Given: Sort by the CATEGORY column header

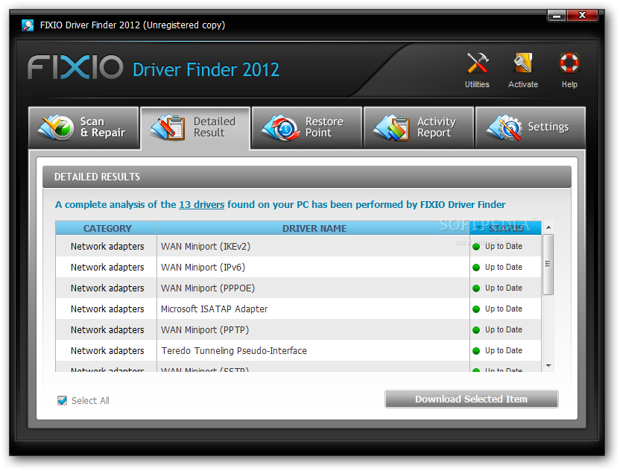Looking at the screenshot, I should click(107, 228).
